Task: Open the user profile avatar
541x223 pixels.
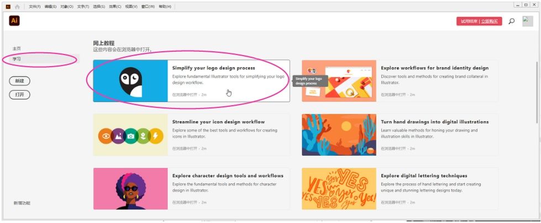Action: point(528,21)
